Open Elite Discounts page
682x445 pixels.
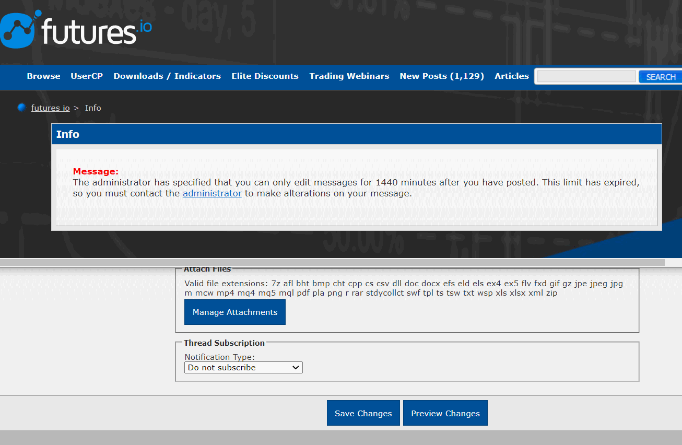(x=265, y=76)
